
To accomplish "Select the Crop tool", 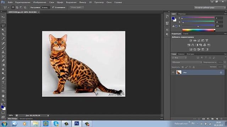I will tap(3, 34).
